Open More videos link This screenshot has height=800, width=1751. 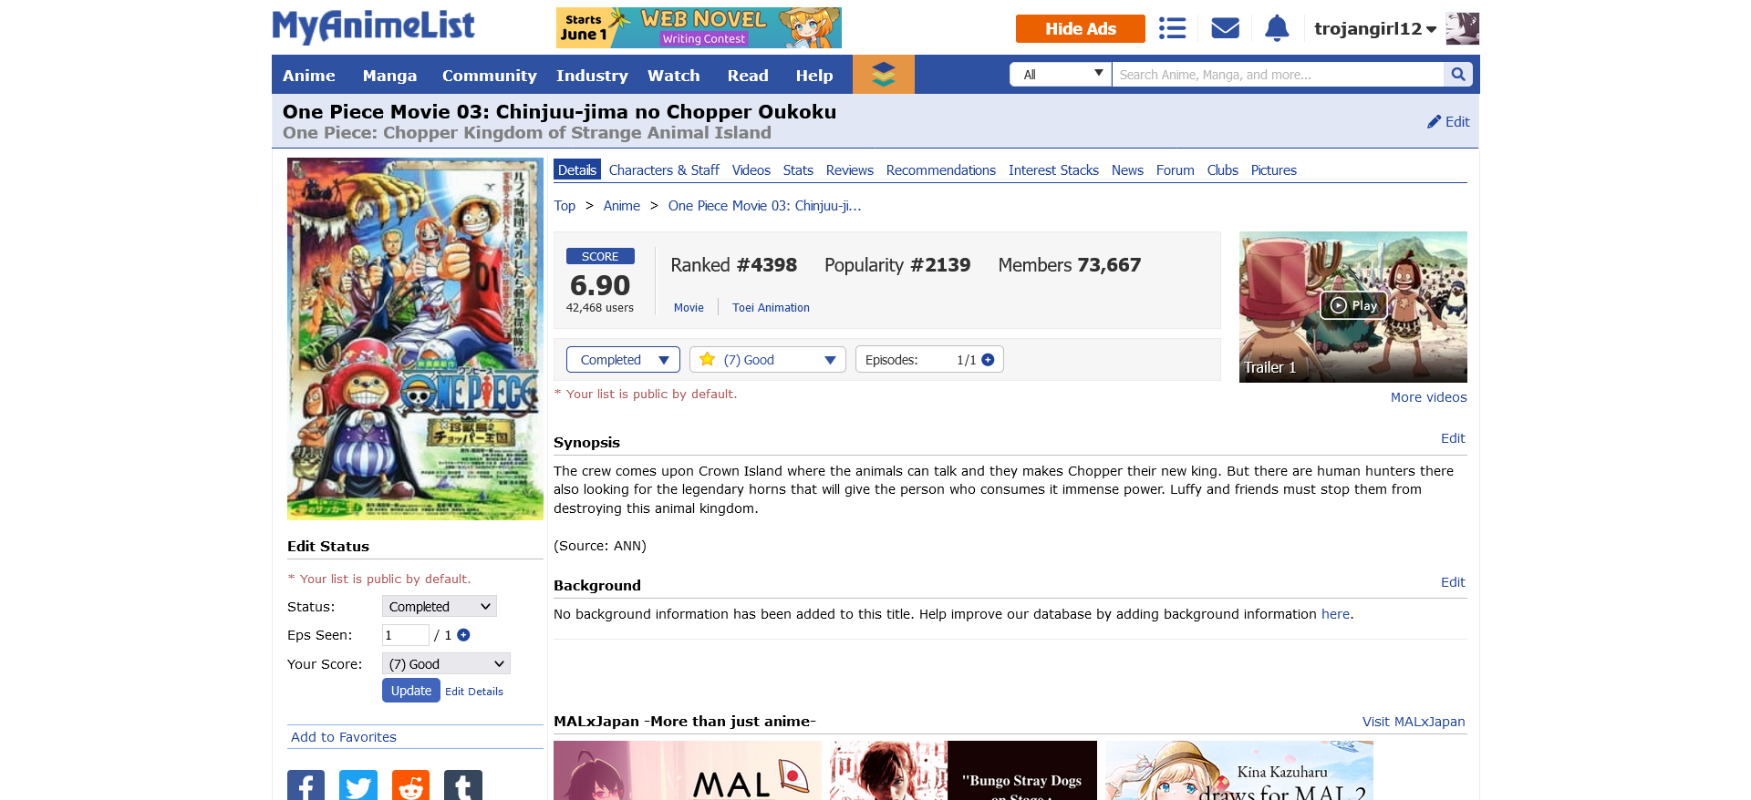[x=1429, y=397]
